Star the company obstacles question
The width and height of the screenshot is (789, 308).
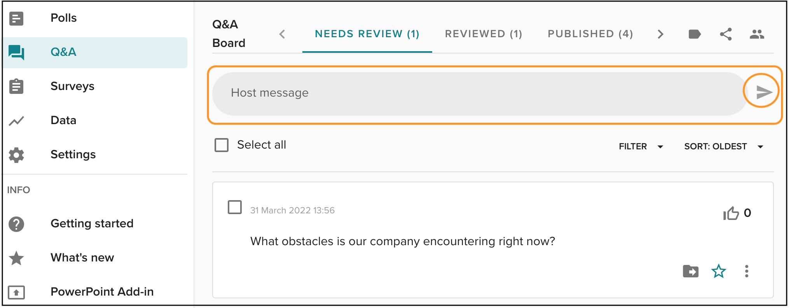(719, 271)
